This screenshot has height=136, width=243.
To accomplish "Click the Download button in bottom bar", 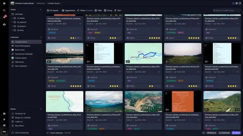I will 224,133.
